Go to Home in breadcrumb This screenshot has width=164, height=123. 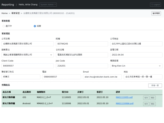pyautogui.click(x=5, y=13)
